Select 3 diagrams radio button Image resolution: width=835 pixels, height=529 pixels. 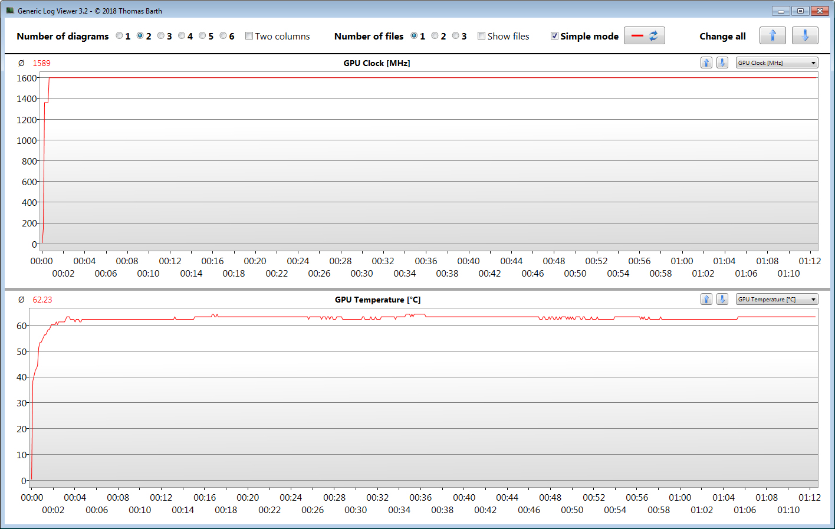point(161,36)
